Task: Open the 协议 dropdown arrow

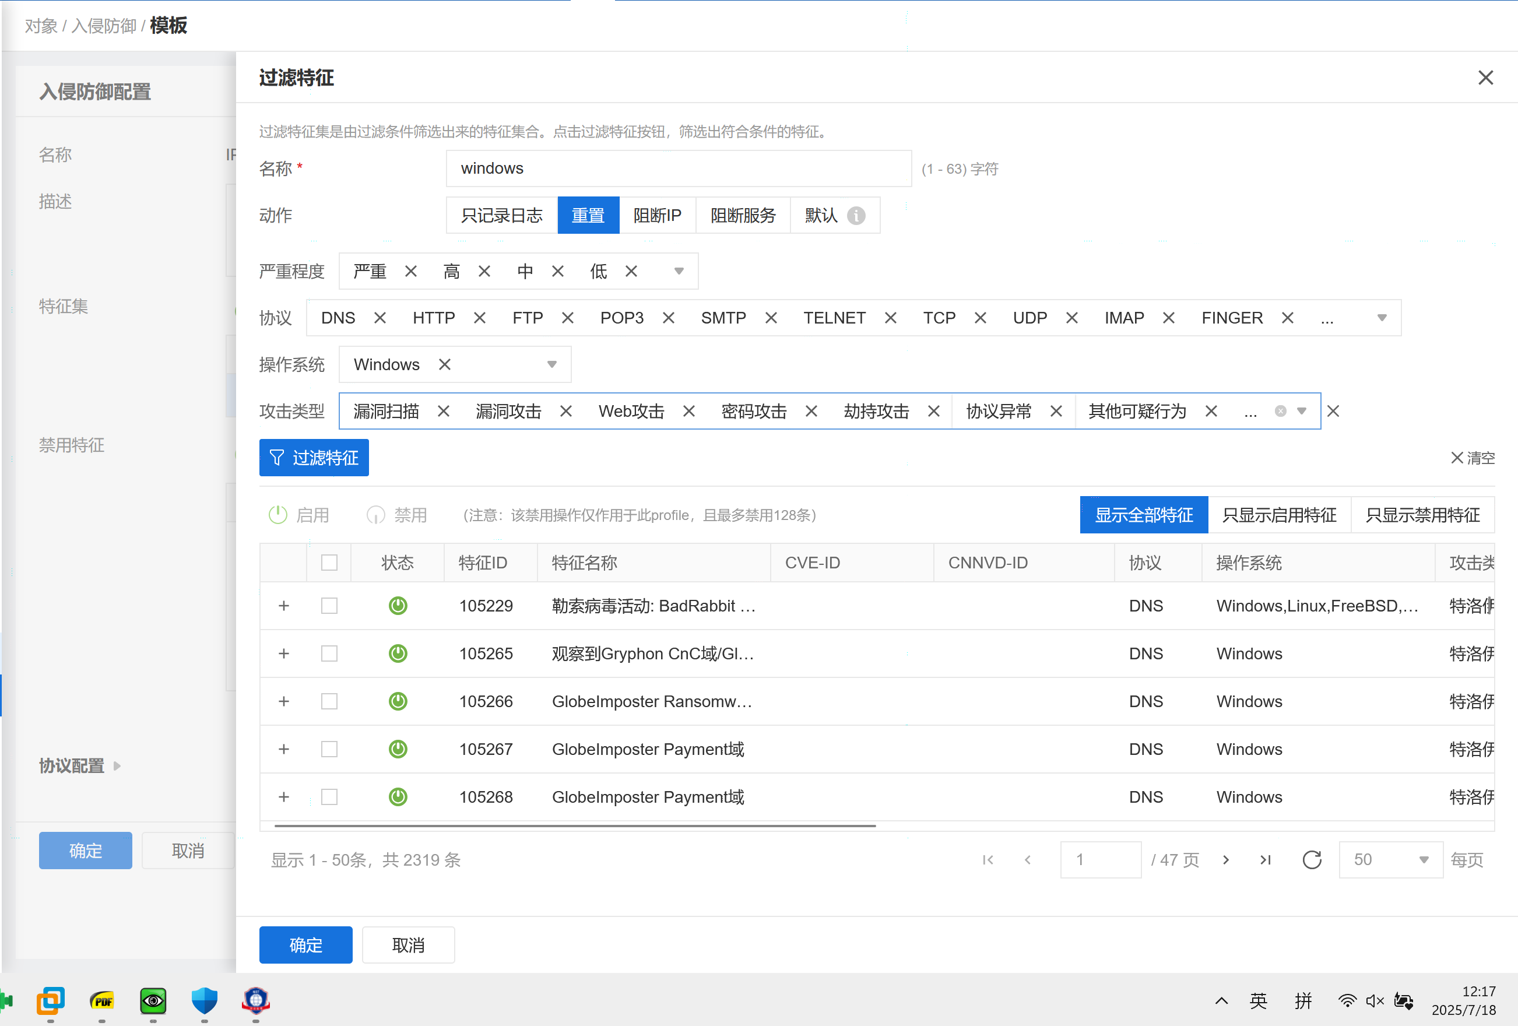Action: click(x=1382, y=318)
